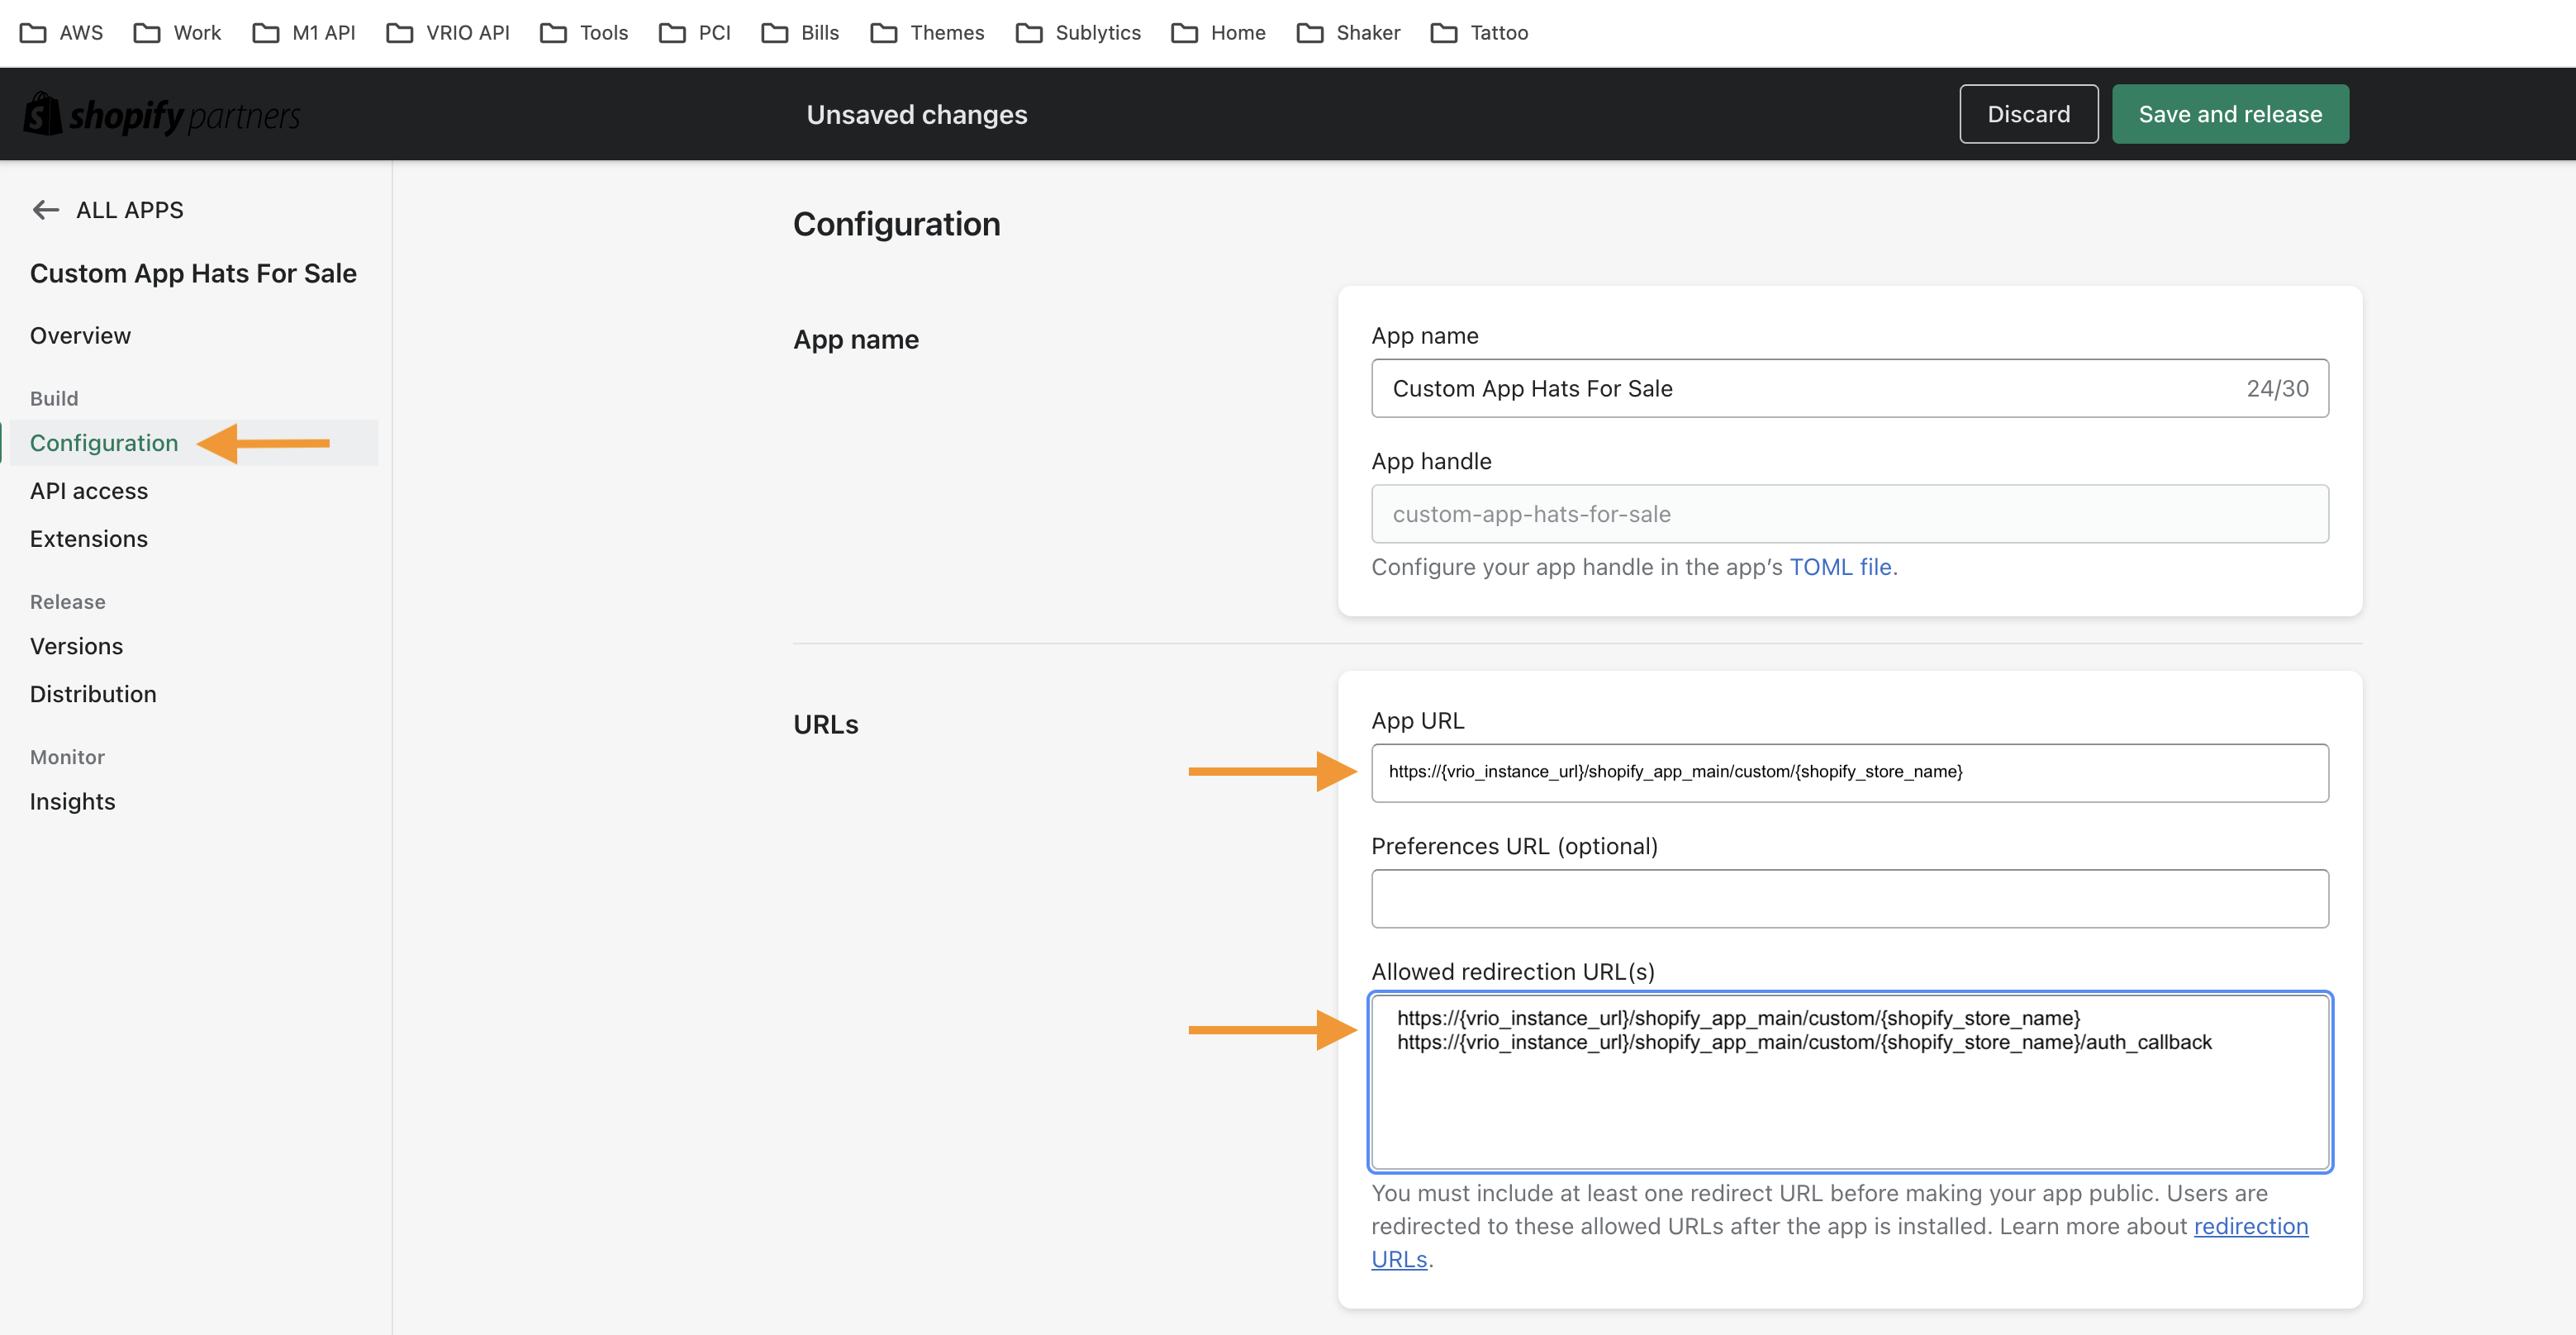Screen dimensions: 2576x1335
Task: Open the Work bookmarks folder
Action: 177,33
